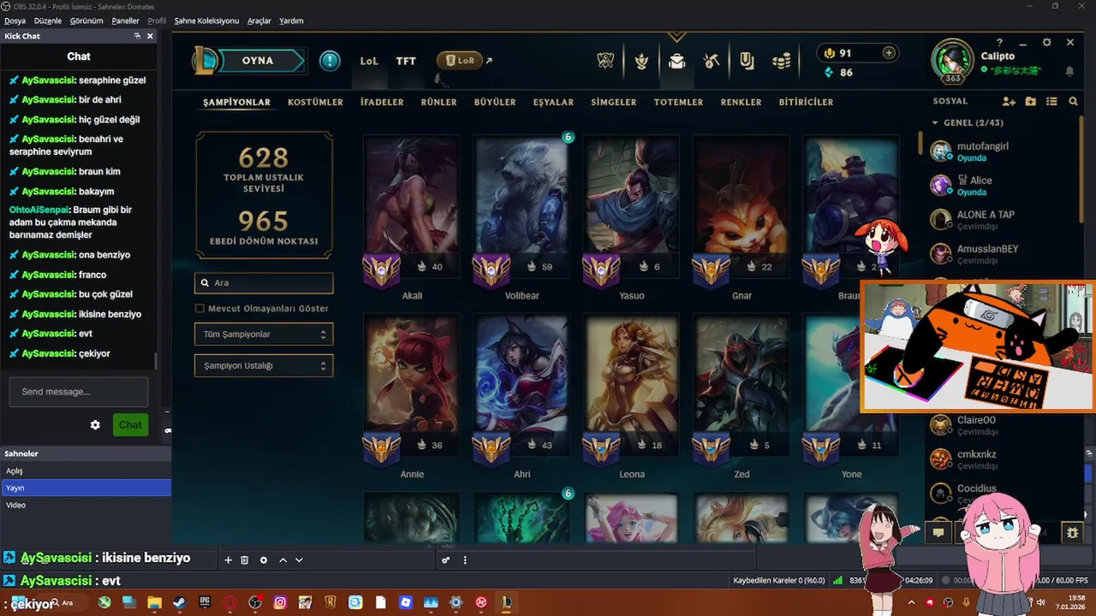The width and height of the screenshot is (1096, 616).
Task: Click the Ara champion search field
Action: [x=264, y=282]
